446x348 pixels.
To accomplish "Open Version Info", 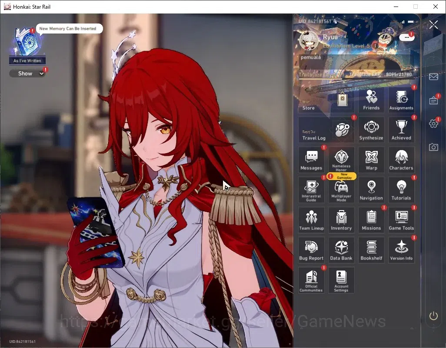I will (401, 250).
